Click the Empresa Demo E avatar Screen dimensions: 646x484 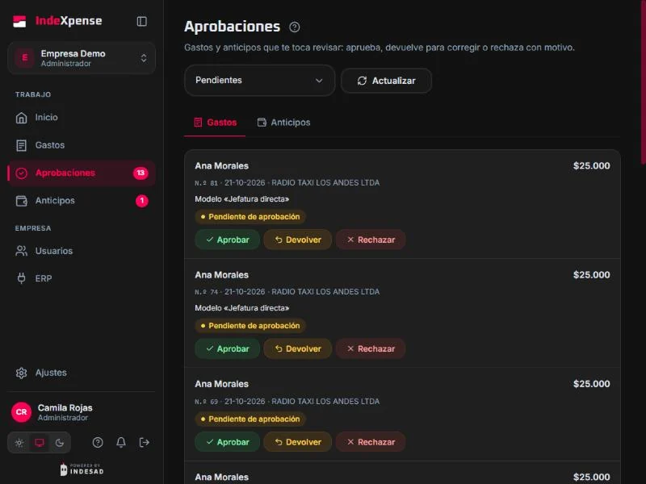tap(25, 57)
